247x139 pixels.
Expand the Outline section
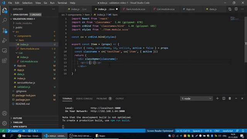point(34,118)
